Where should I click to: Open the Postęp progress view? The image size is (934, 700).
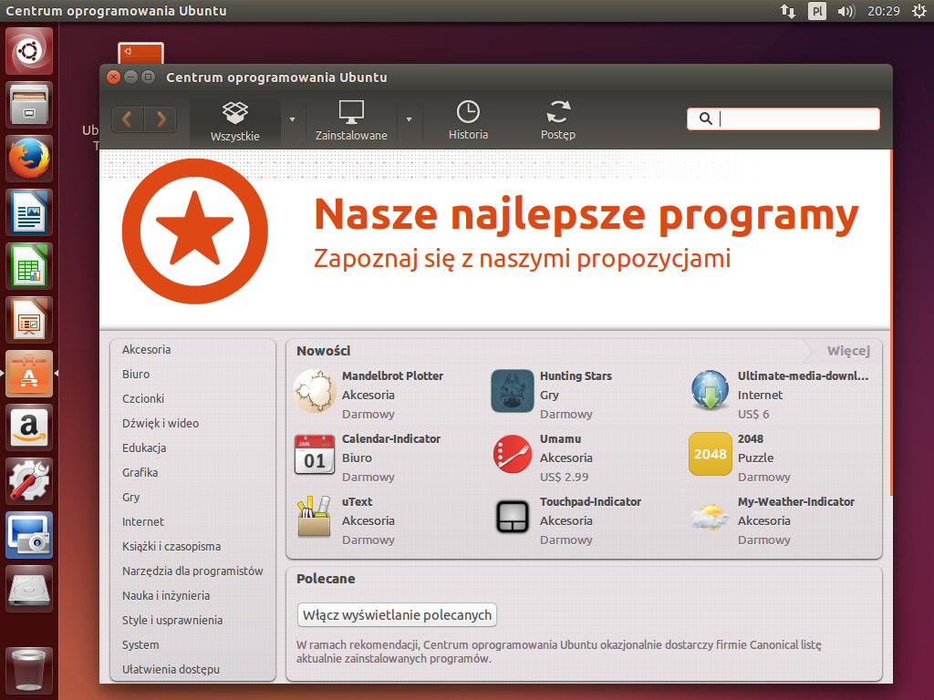(x=557, y=121)
